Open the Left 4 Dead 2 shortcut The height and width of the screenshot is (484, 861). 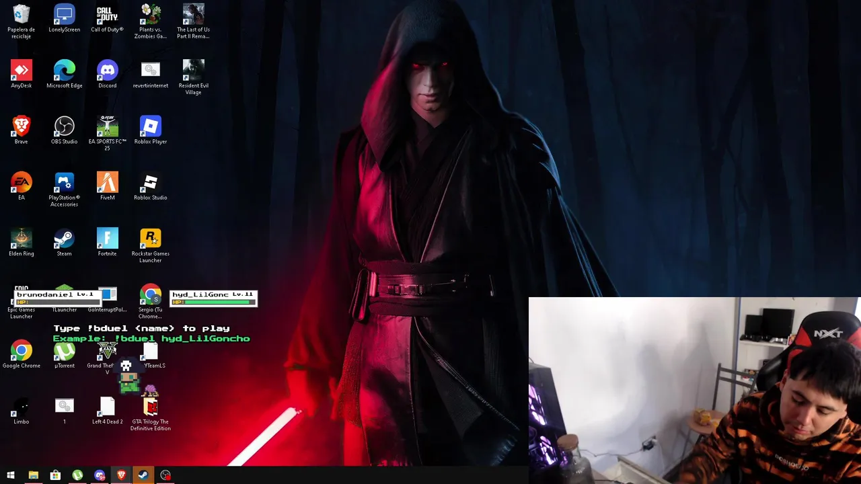pos(107,410)
